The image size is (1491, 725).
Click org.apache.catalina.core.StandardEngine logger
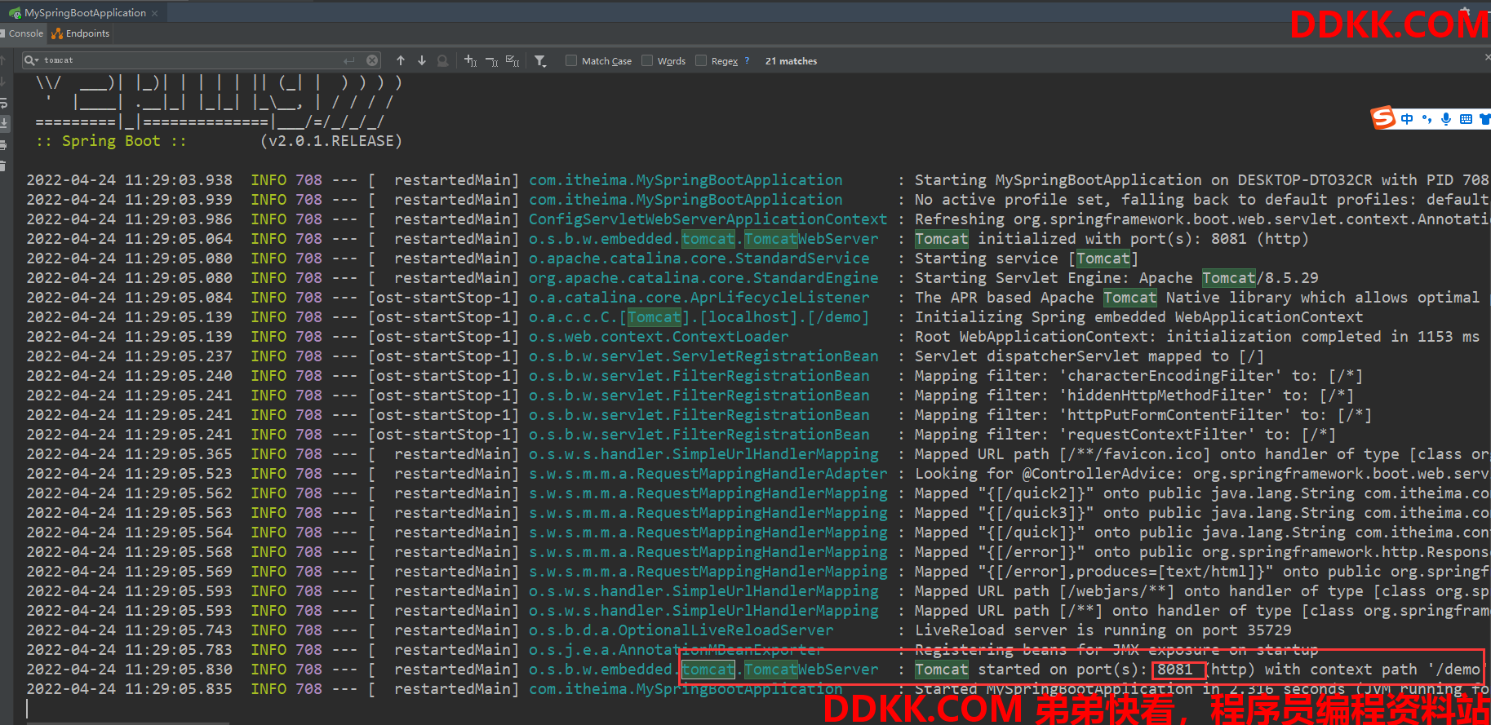tap(703, 278)
